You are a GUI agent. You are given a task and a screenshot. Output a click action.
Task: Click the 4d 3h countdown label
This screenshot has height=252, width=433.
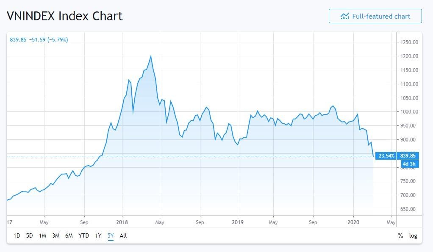click(x=410, y=163)
